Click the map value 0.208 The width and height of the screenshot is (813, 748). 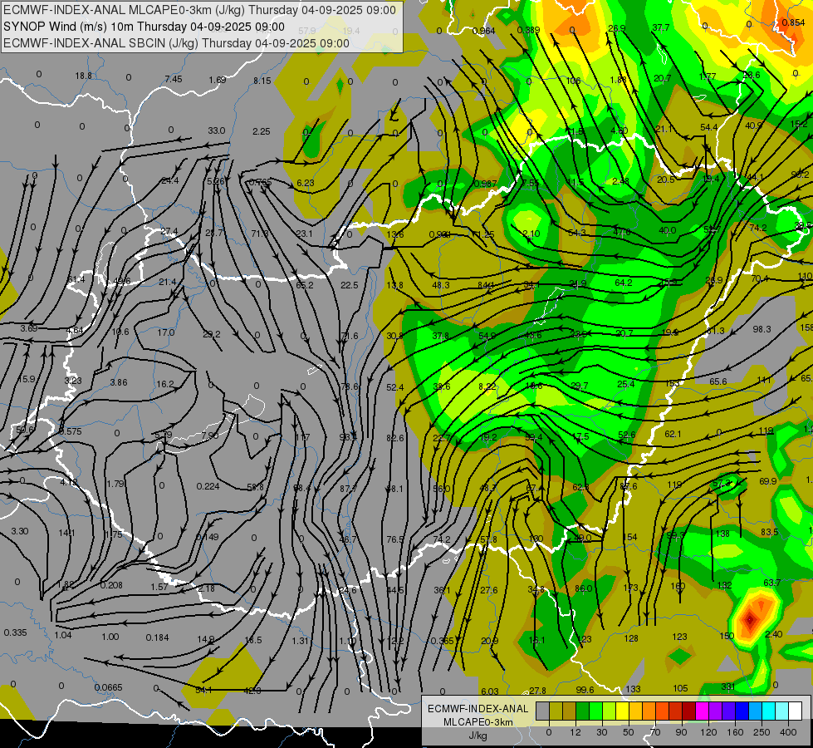pyautogui.click(x=111, y=586)
